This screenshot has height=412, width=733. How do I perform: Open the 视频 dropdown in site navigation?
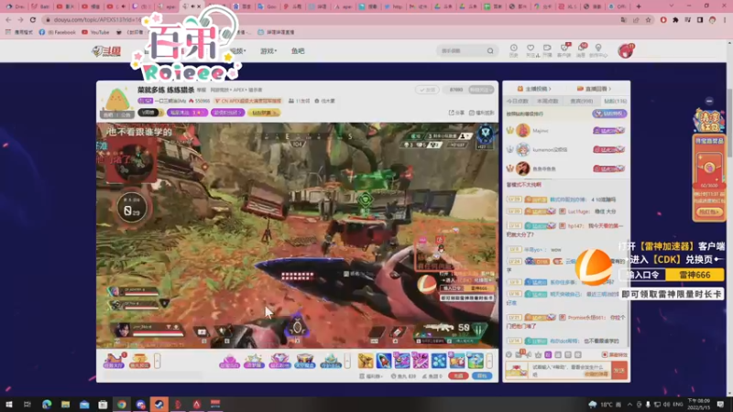click(238, 51)
